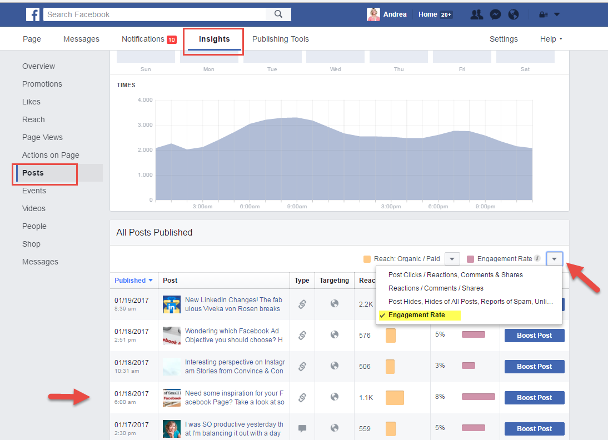The height and width of the screenshot is (440, 608).
Task: Click link type icon for 01/19/2017 post
Action: (x=302, y=304)
